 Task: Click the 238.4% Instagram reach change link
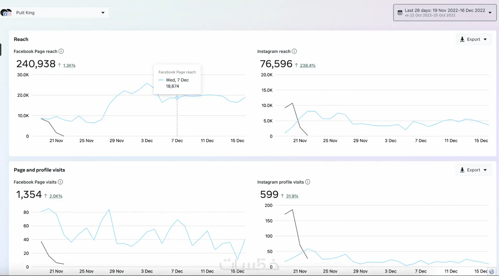[x=307, y=66]
